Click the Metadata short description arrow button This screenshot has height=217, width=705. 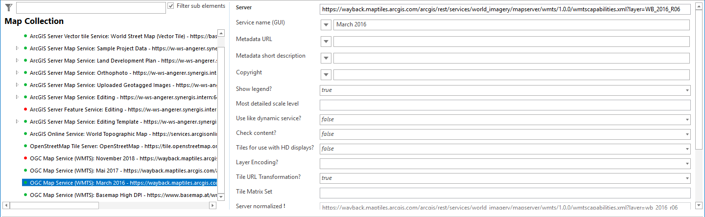click(x=327, y=58)
